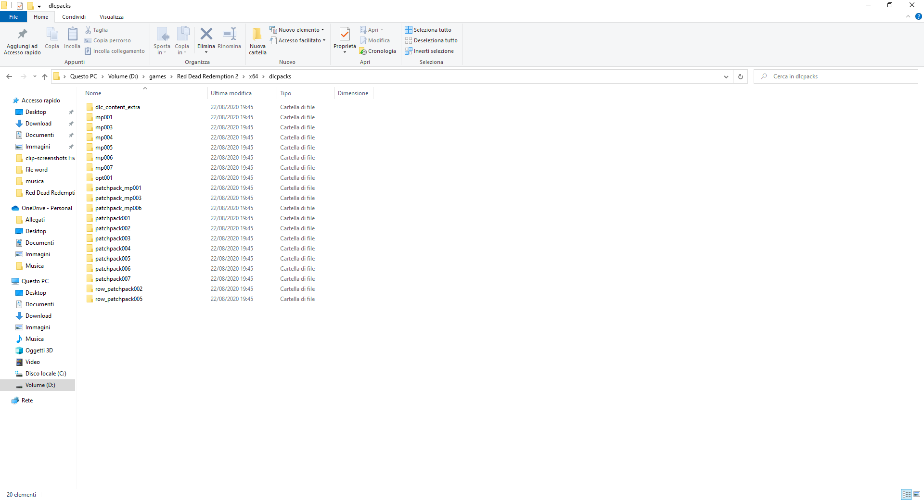The image size is (924, 500).
Task: Open the Help question mark
Action: [918, 16]
